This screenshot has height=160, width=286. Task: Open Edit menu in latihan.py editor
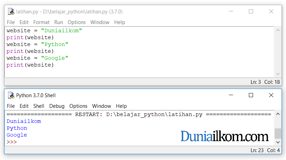click(x=24, y=22)
